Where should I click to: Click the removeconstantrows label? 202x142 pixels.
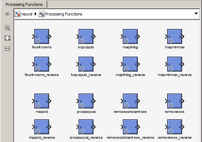click(130, 112)
